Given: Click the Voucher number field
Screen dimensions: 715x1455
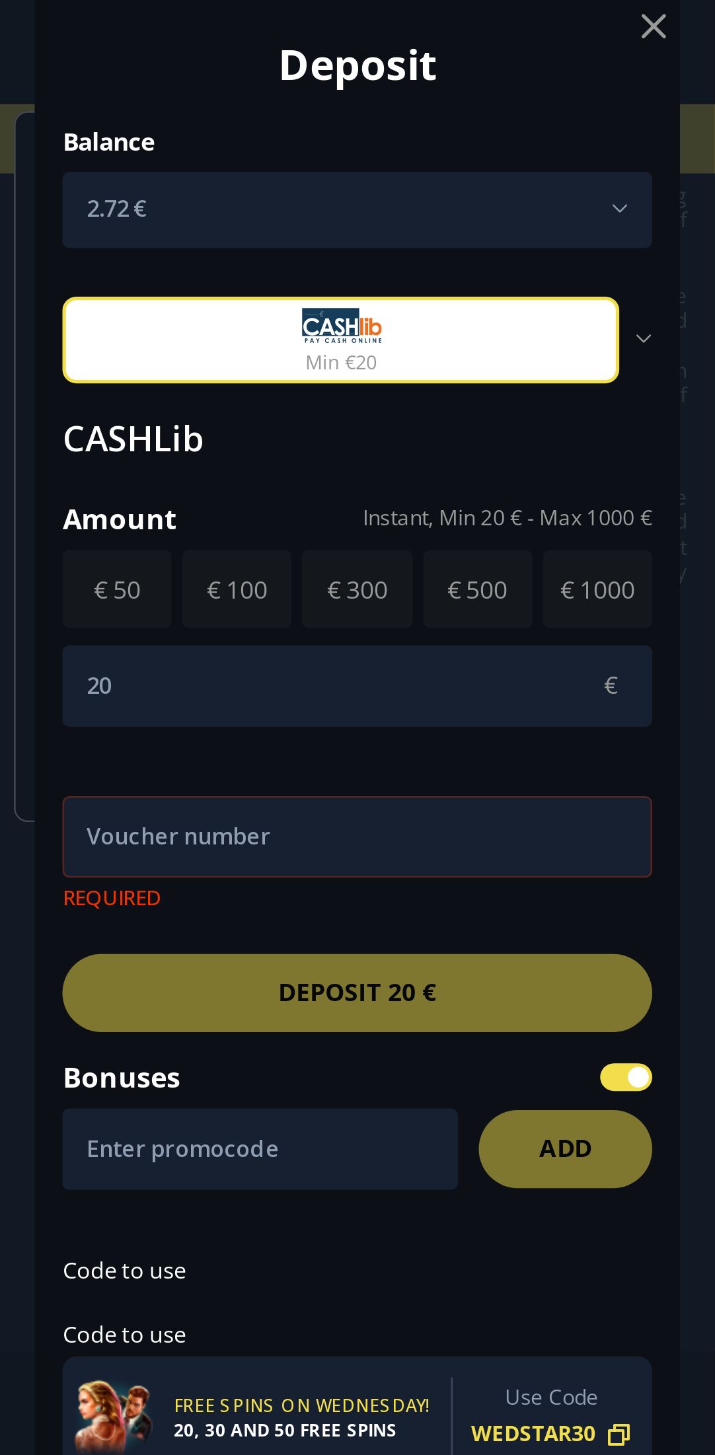Looking at the screenshot, I should (x=357, y=837).
